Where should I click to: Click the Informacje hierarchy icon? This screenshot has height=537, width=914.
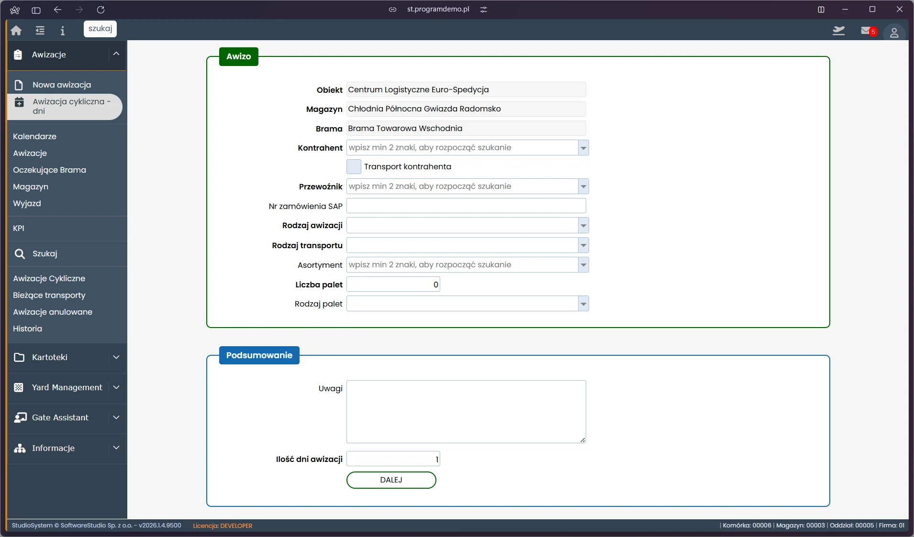pyautogui.click(x=20, y=449)
